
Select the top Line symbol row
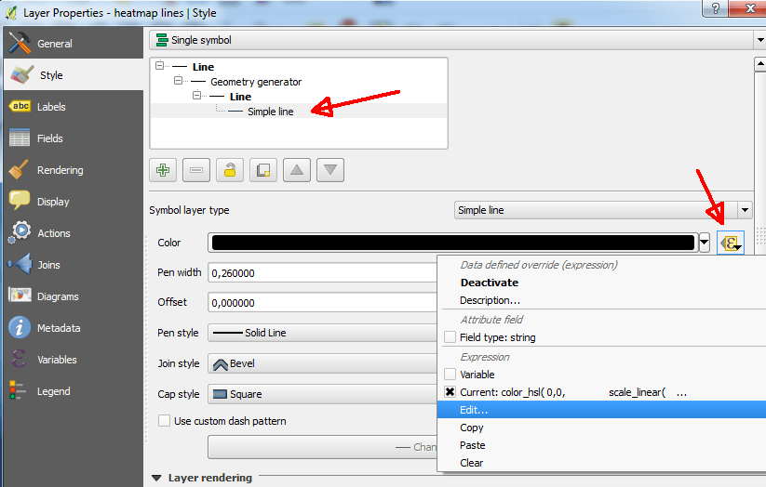coord(203,66)
